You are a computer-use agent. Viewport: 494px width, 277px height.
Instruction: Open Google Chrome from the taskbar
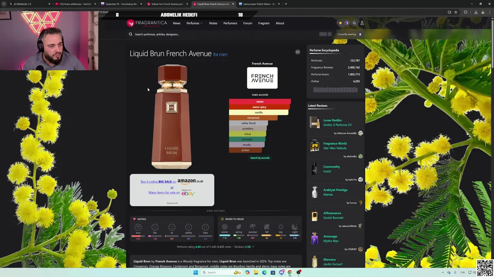pyautogui.click(x=290, y=272)
